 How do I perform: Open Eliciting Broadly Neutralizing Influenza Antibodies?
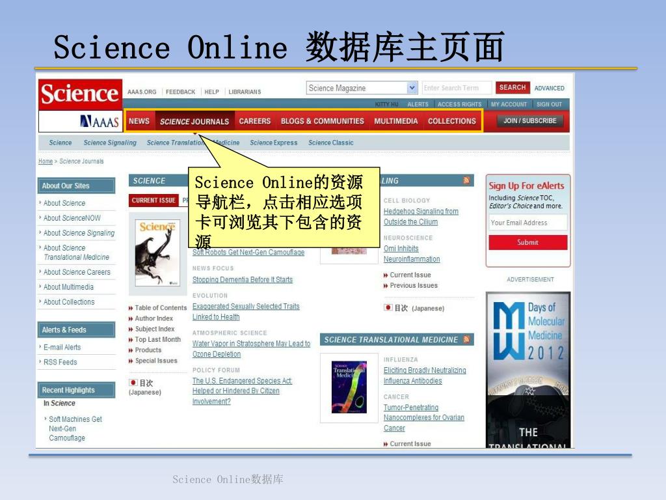coord(425,376)
